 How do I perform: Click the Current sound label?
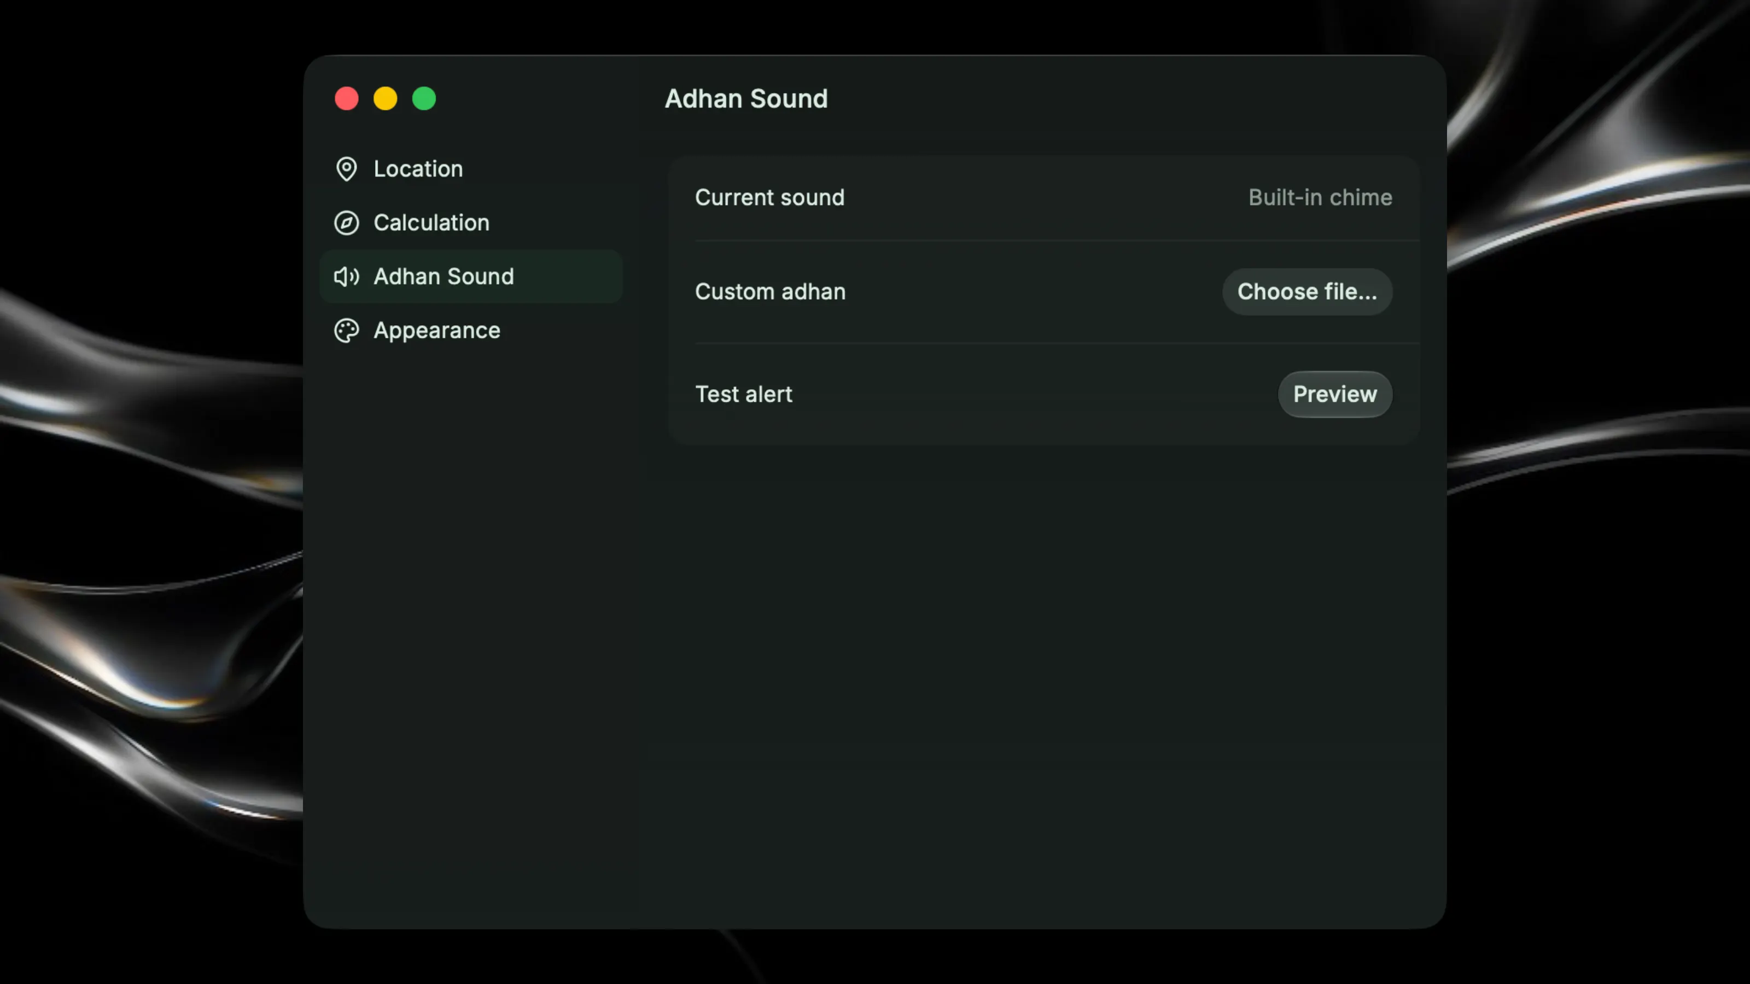click(769, 197)
